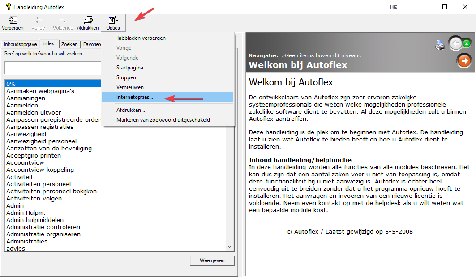The image size is (476, 277).
Task: Select "Aanmaken webpagina's" in the index
Action: [40, 91]
